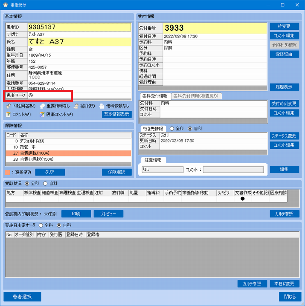Click the プレビュー button
The height and width of the screenshot is (306, 305).
pyautogui.click(x=108, y=214)
